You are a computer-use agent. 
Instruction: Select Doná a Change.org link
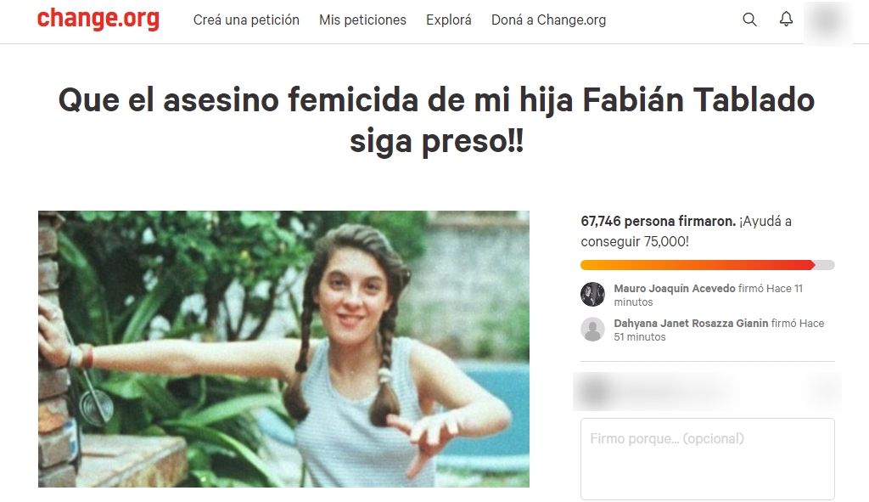[549, 20]
